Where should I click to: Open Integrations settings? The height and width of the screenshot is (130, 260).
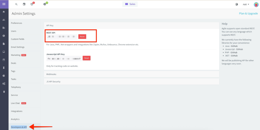coord(24,111)
